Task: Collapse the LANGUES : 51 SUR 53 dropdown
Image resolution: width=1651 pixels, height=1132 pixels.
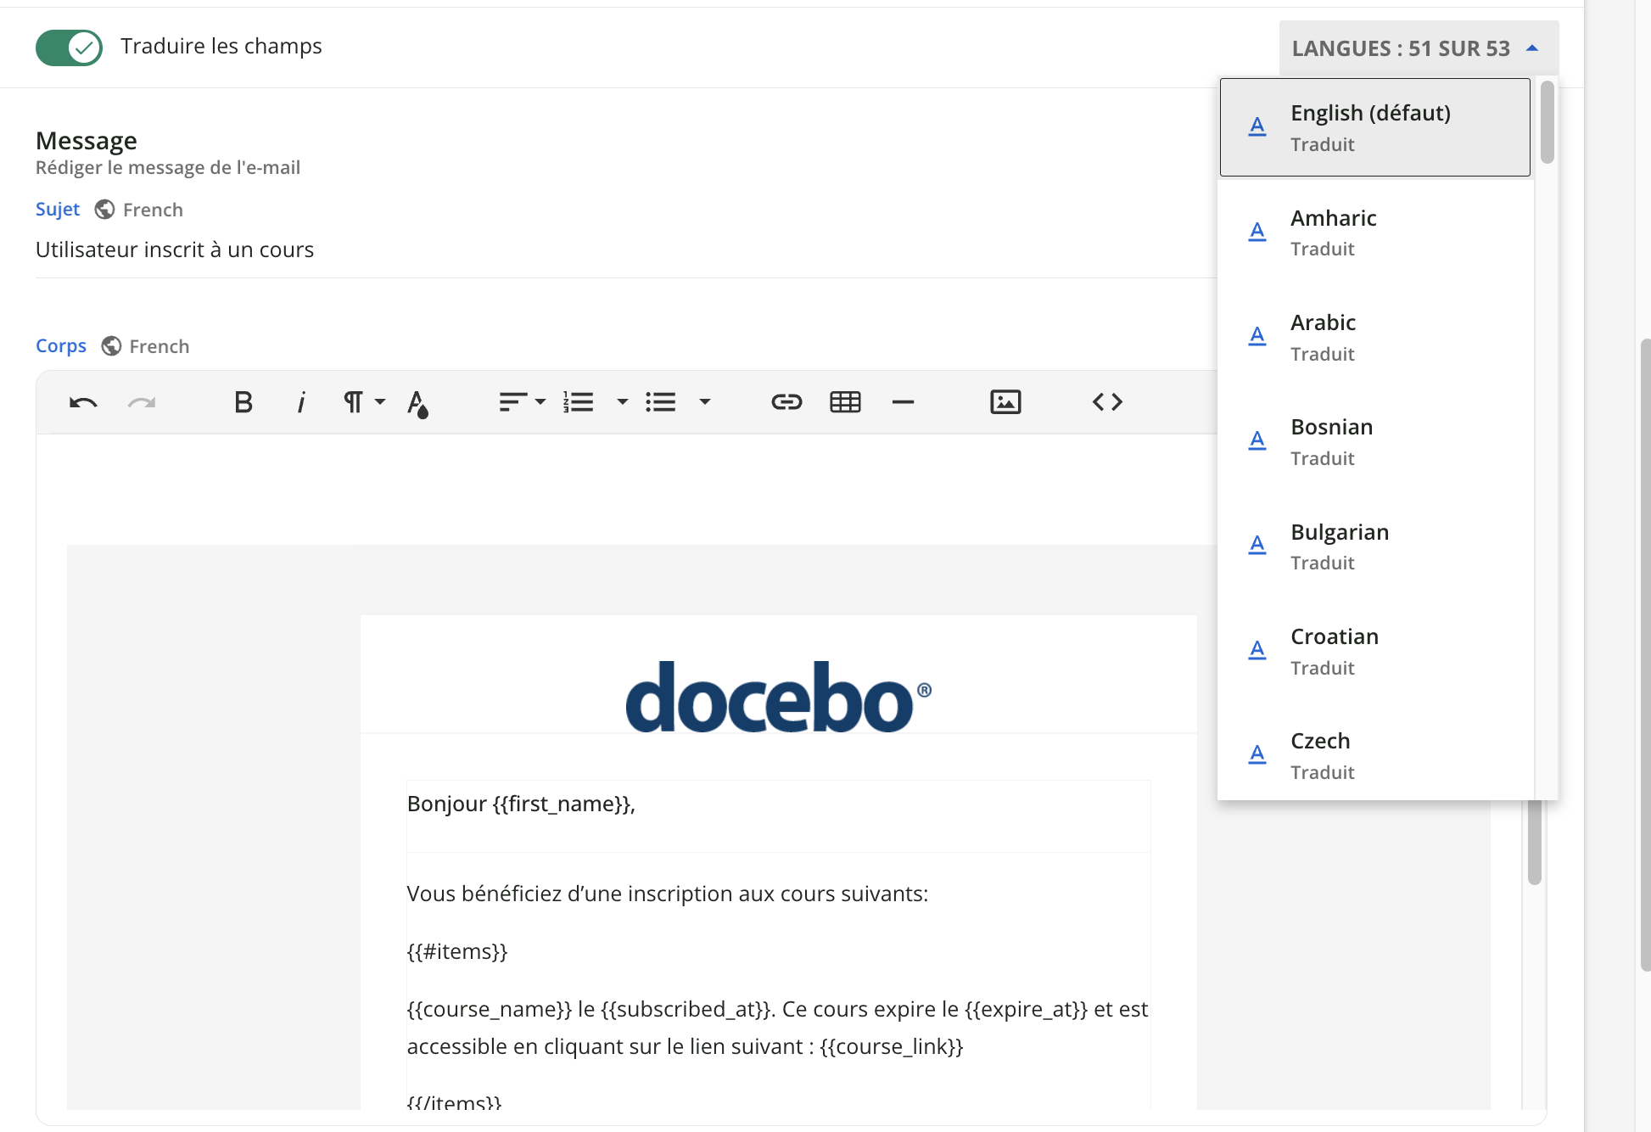Action: 1418,48
